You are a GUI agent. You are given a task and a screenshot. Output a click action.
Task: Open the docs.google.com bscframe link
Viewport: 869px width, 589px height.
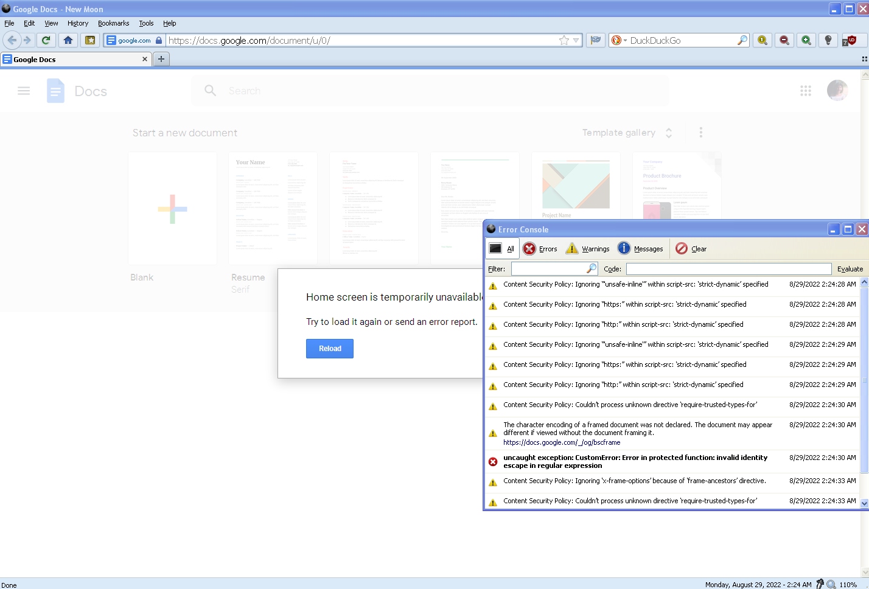pos(562,442)
